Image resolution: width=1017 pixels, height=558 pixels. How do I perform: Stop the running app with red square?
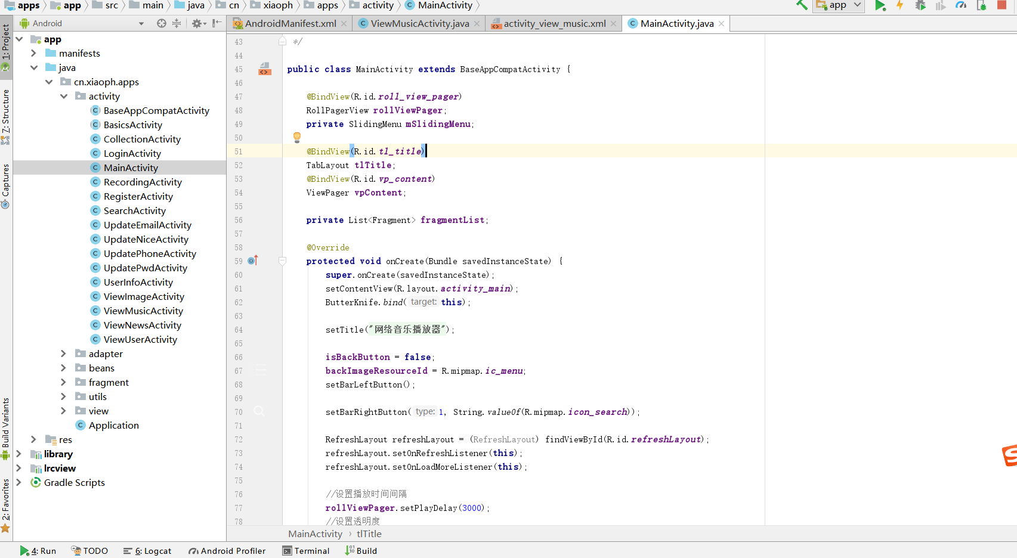coord(1001,5)
